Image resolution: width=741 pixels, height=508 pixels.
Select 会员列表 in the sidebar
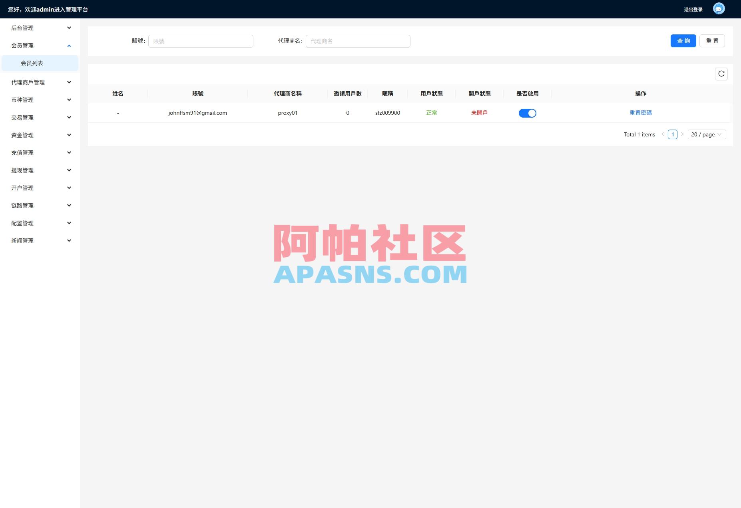click(40, 63)
